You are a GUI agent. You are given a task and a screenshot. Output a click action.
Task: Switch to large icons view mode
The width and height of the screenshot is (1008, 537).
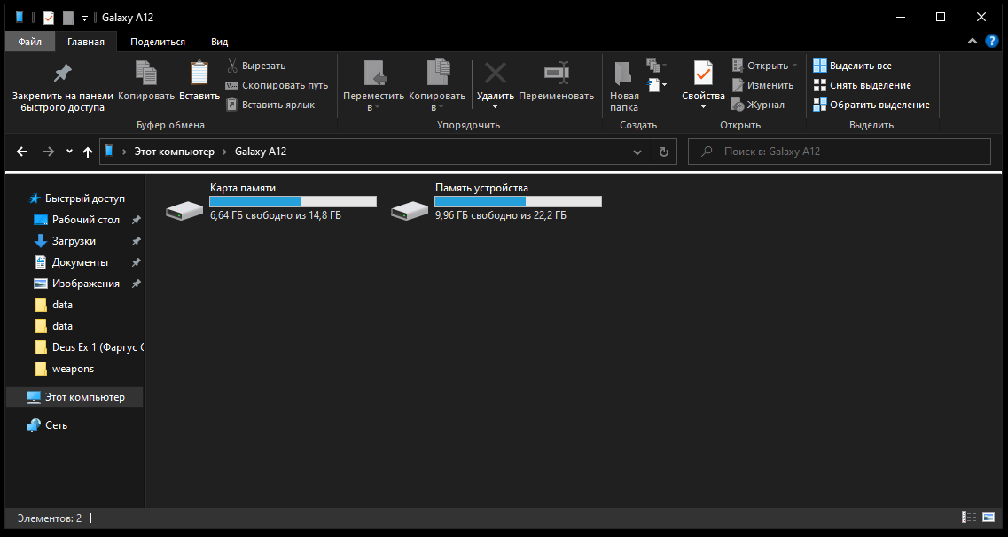click(x=988, y=518)
